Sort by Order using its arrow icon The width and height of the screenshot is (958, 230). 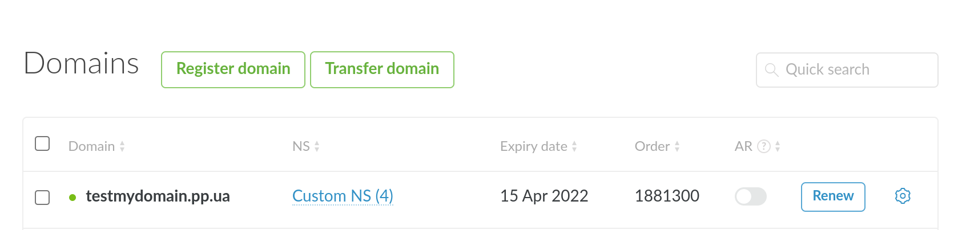pyautogui.click(x=677, y=147)
